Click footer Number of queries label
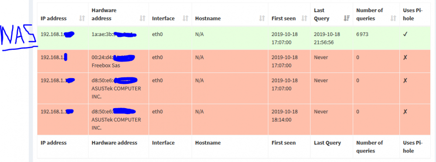This screenshot has width=436, height=162. [370, 147]
